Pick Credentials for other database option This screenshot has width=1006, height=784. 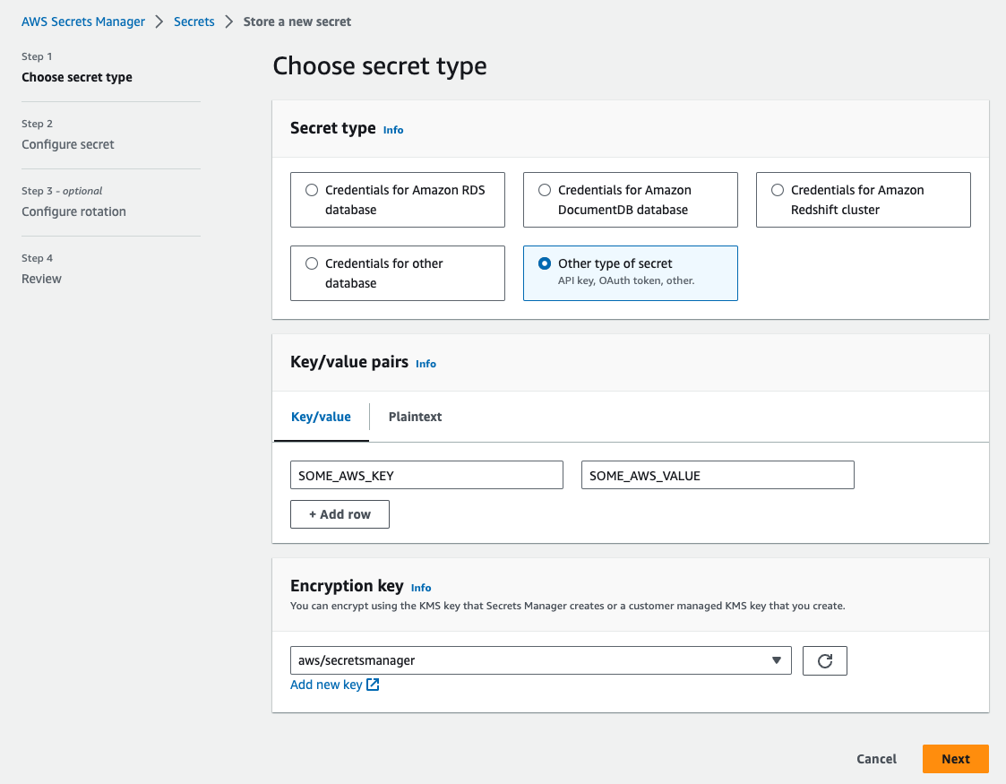click(x=312, y=263)
